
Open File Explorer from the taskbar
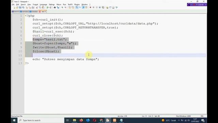tap(75, 120)
